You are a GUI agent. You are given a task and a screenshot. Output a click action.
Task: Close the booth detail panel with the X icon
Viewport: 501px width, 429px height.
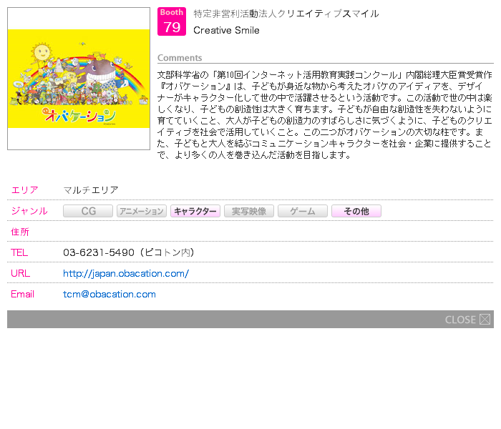point(485,320)
